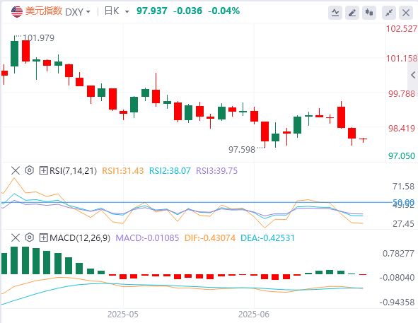Click the low label 97.598
Image resolution: width=418 pixels, height=323 pixels.
click(x=242, y=150)
